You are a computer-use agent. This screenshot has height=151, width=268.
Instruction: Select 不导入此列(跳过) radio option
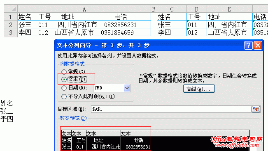64,96
